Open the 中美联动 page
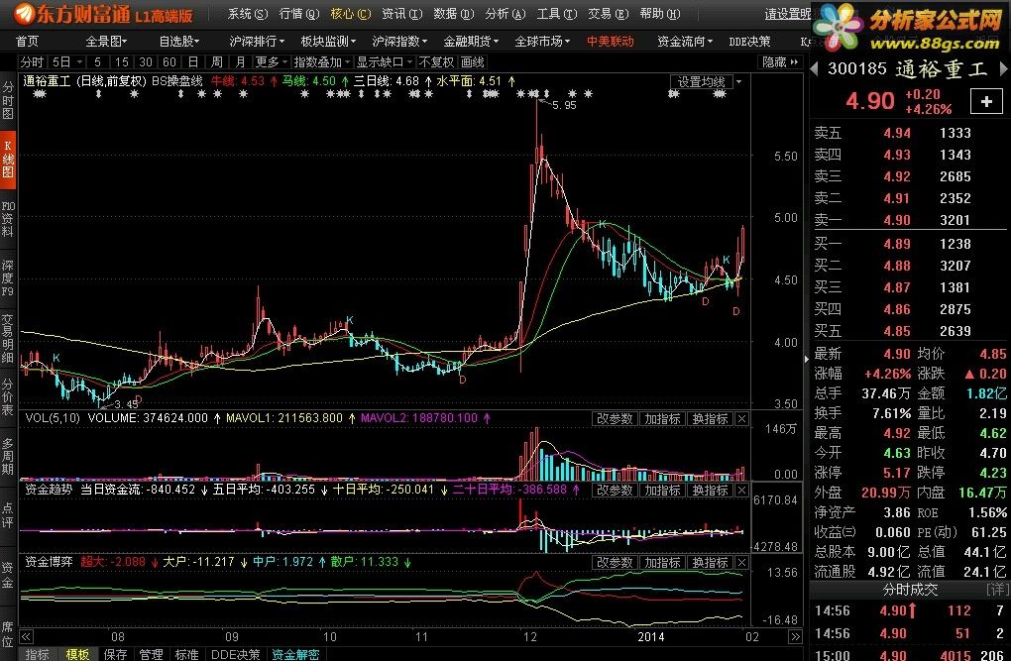 610,42
